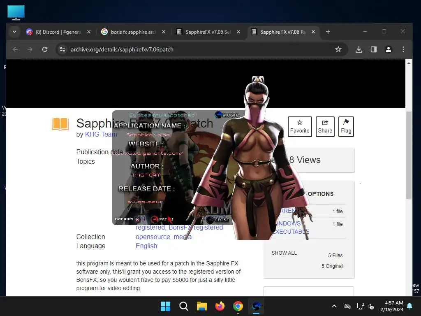The image size is (421, 316).
Task: Open the tab search dropdown arrow
Action: click(x=14, y=32)
